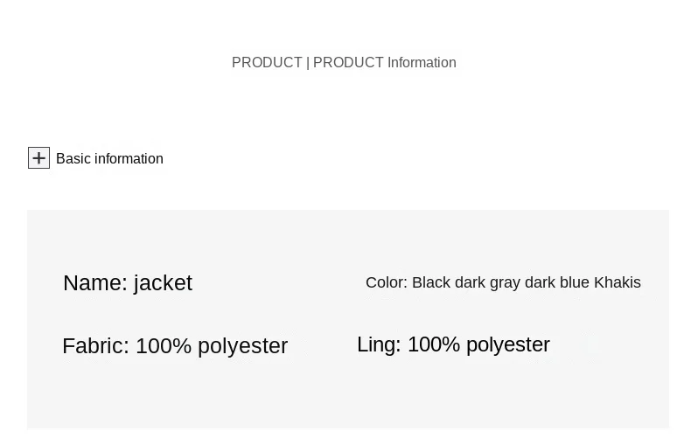This screenshot has width=691, height=445.
Task: Click the word "Basic" in section heading
Action: pyautogui.click(x=73, y=159)
